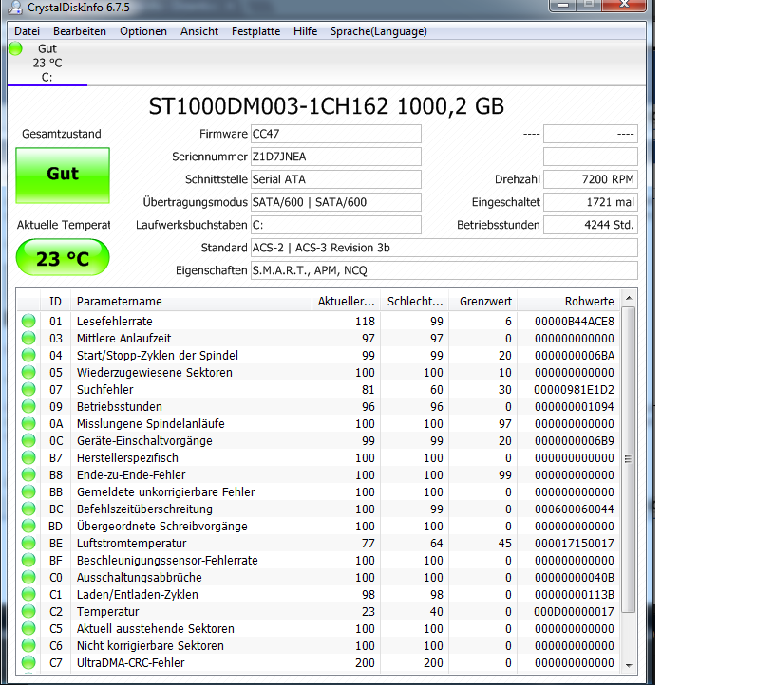This screenshot has height=685, width=775.
Task: Click the status circle for Gemeldete unkorrigierbare Fehler
Action: point(28,491)
